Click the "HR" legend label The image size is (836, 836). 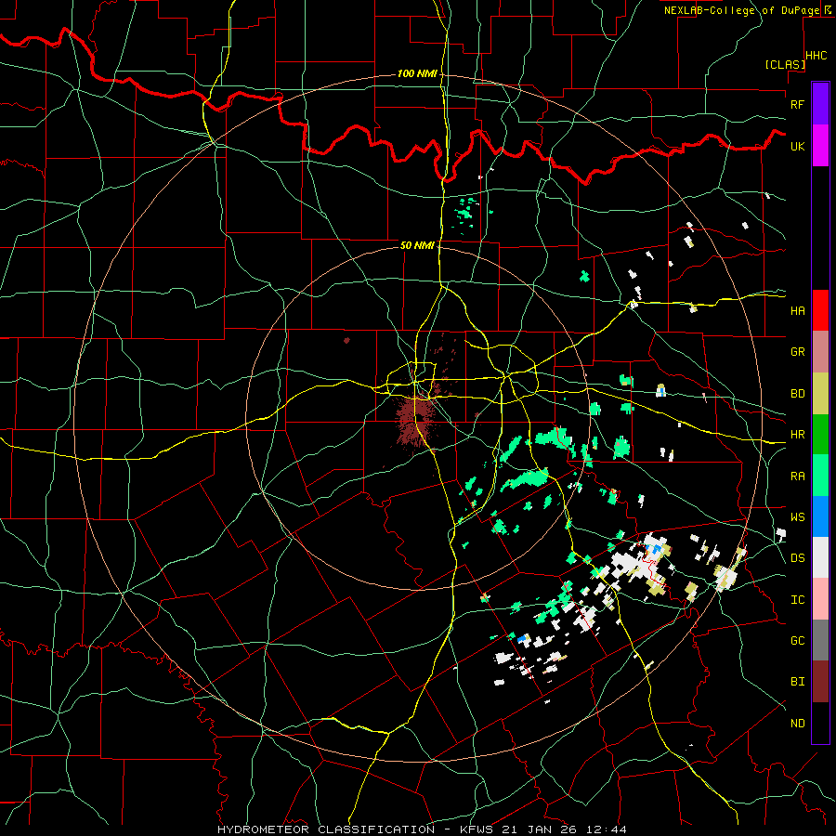797,435
